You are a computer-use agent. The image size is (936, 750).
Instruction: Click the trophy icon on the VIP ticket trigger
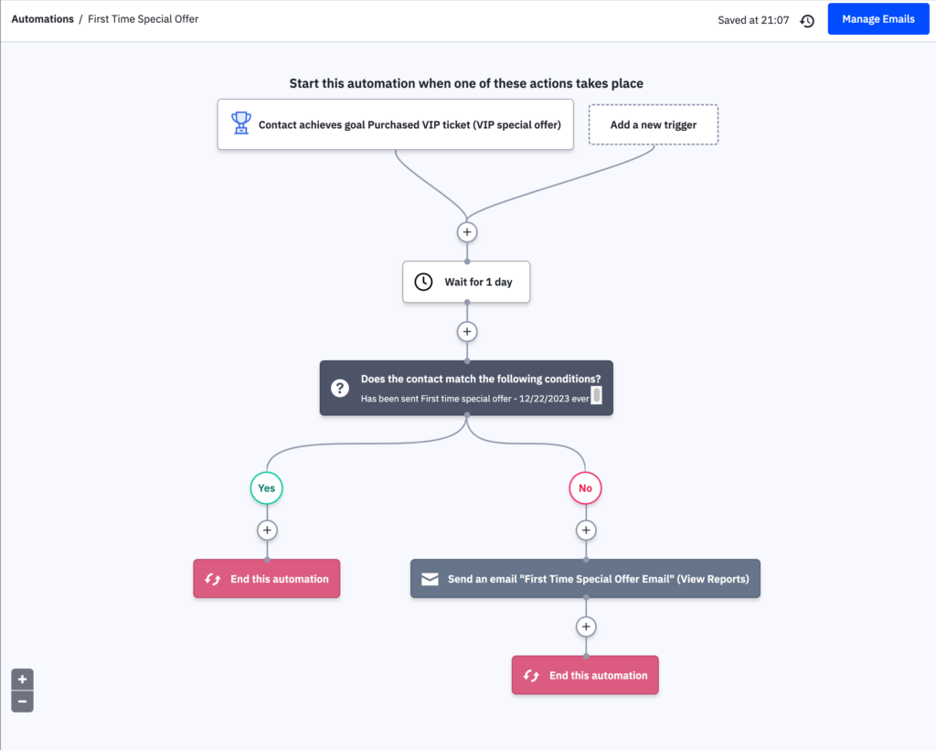[240, 123]
